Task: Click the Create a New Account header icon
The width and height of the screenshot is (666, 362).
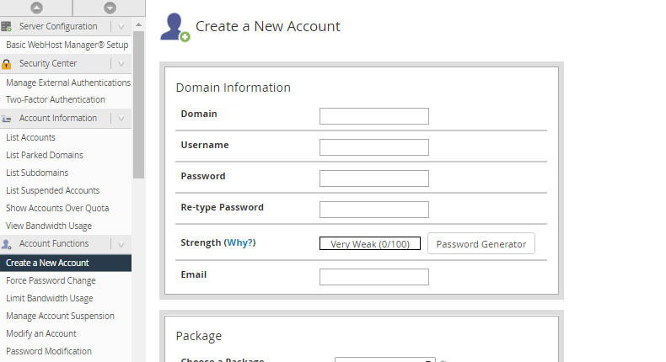Action: click(175, 28)
